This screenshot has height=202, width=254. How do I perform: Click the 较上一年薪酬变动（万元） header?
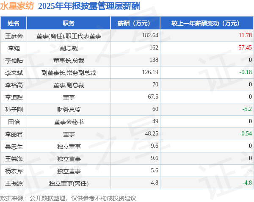click(x=207, y=23)
